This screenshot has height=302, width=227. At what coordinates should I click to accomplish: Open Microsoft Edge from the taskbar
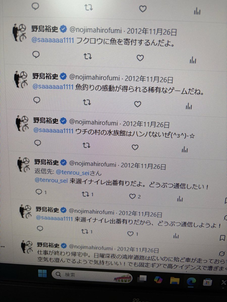pos(191,281)
